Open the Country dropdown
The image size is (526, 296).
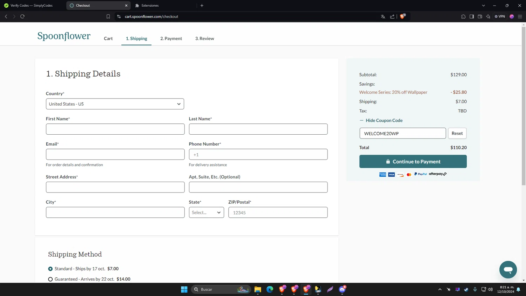click(x=115, y=104)
